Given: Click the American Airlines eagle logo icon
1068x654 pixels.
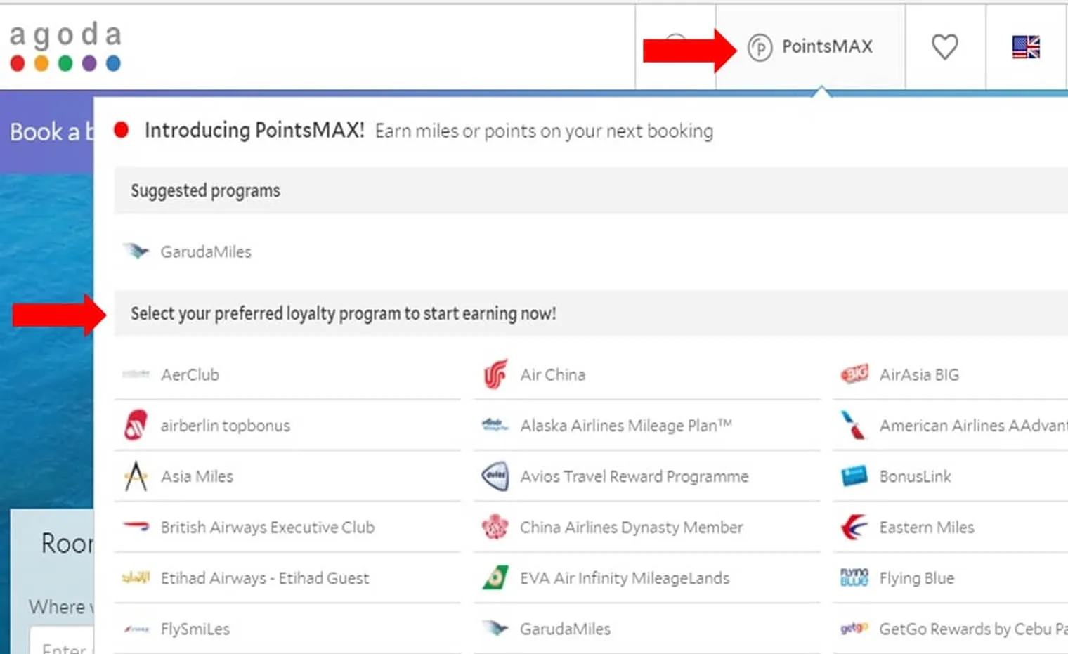Looking at the screenshot, I should coord(854,425).
